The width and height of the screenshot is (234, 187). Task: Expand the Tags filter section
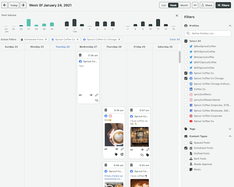[x=230, y=129]
